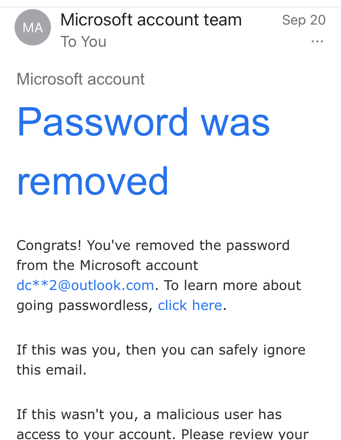Tap the "this email." line end
Screen dimensions: 341x440
pyautogui.click(x=51, y=370)
